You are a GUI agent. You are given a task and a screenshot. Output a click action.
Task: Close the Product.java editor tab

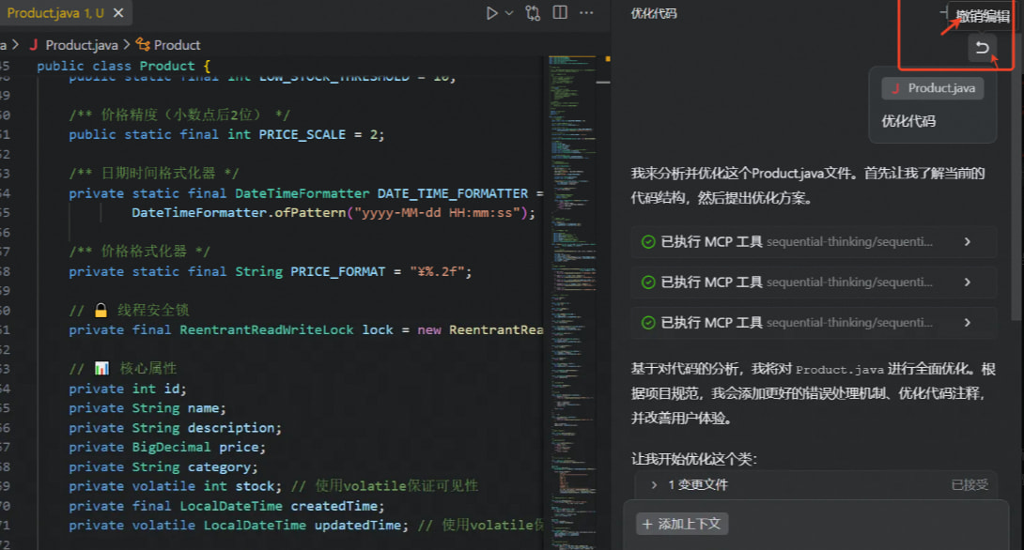(118, 12)
